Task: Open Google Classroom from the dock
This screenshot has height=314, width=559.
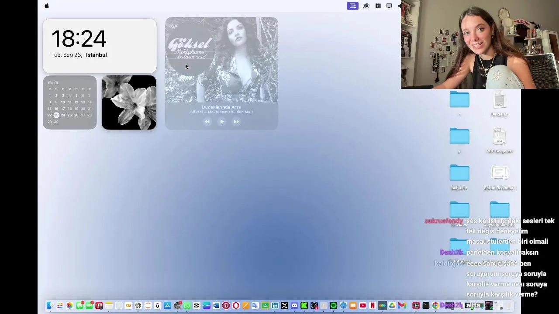Action: [x=265, y=306]
